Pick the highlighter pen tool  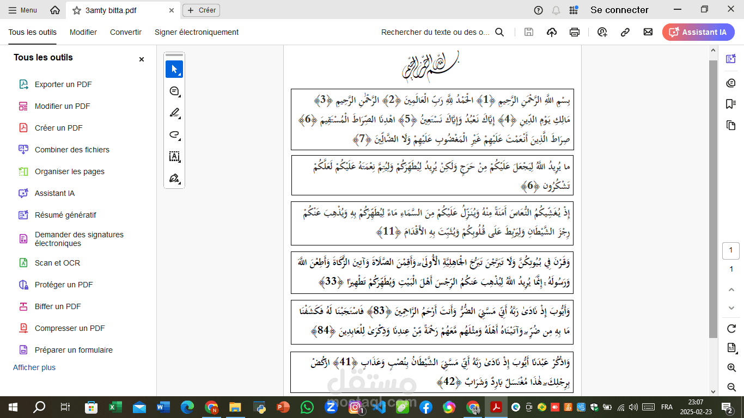coord(174,113)
